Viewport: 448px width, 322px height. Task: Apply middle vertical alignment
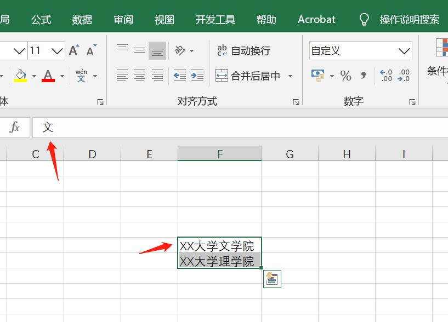(x=140, y=50)
